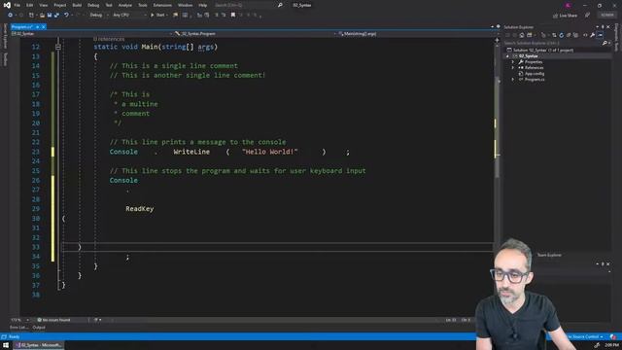Toggle Show All Files in Solution Explorer
The image size is (622, 350).
(x=575, y=35)
